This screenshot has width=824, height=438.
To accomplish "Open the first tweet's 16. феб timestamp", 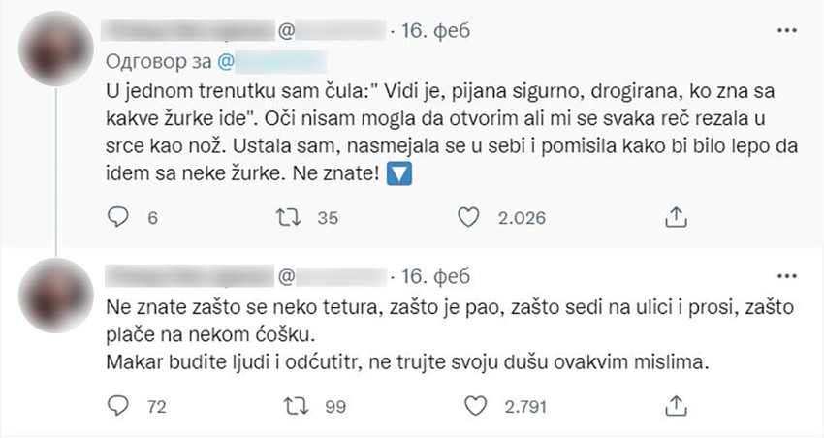I will point(432,32).
